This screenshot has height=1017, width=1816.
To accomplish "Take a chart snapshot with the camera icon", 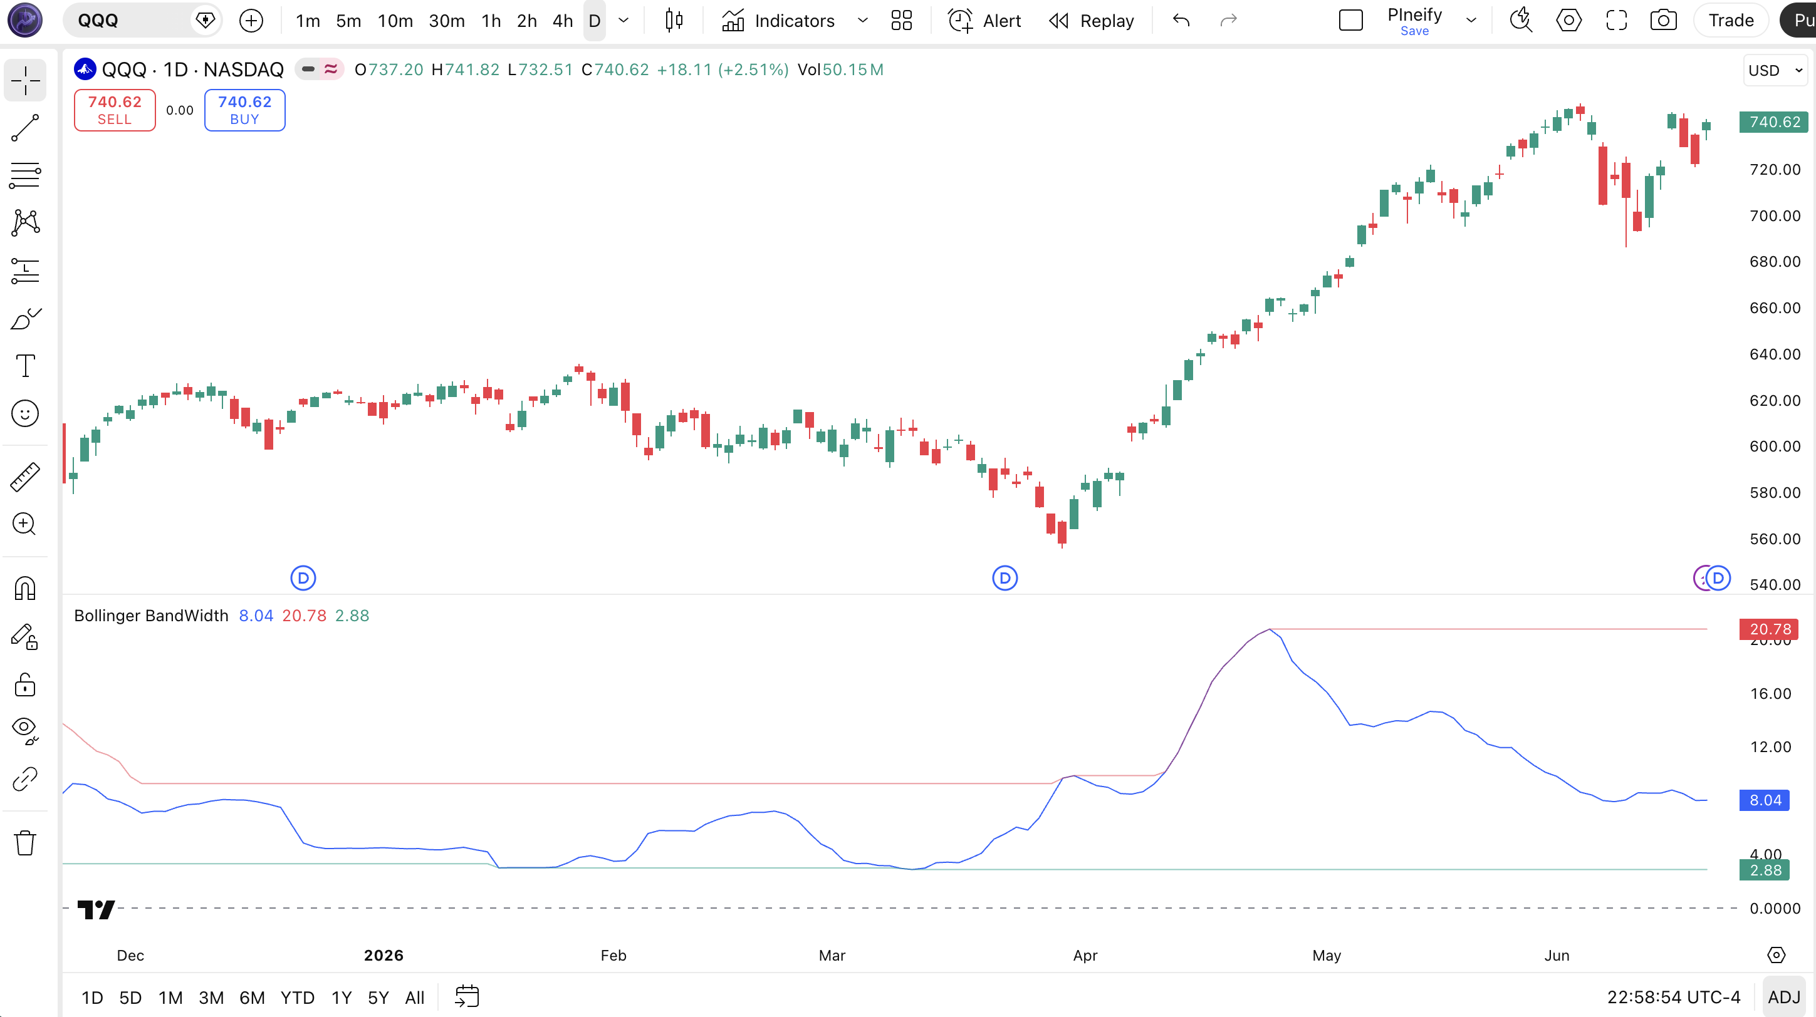I will (x=1664, y=21).
